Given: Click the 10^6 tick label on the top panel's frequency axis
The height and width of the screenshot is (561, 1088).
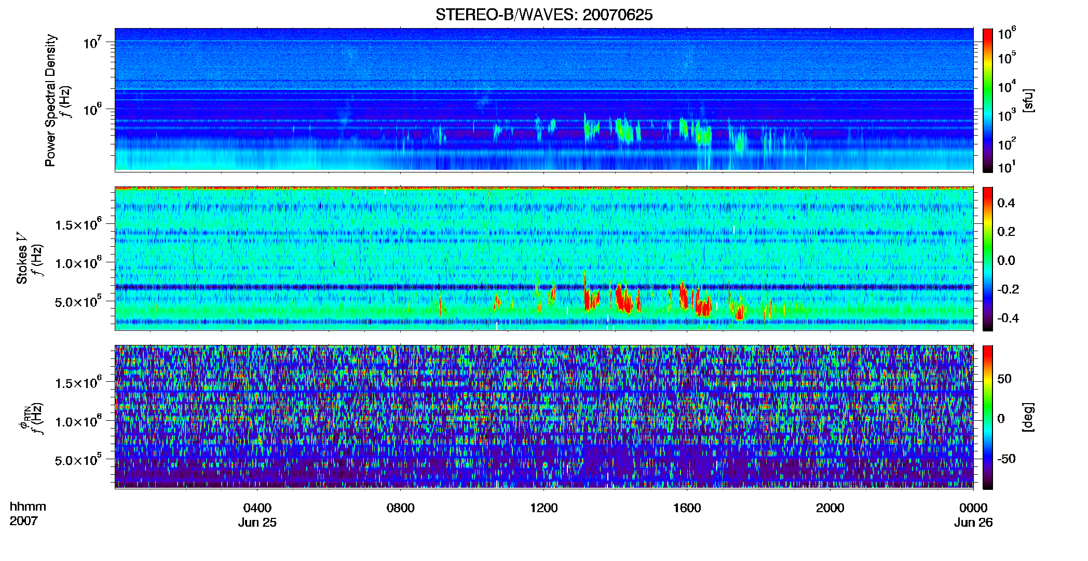Looking at the screenshot, I should point(92,109).
